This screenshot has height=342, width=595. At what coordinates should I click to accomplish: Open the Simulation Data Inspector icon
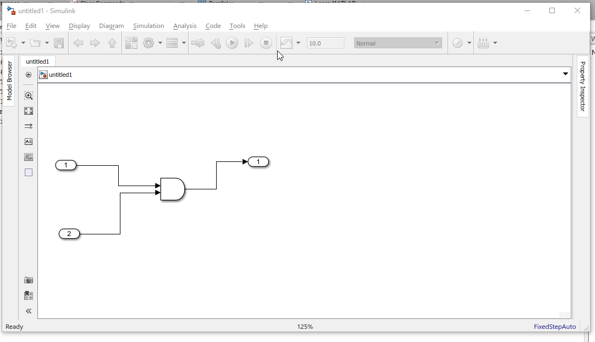coord(287,43)
